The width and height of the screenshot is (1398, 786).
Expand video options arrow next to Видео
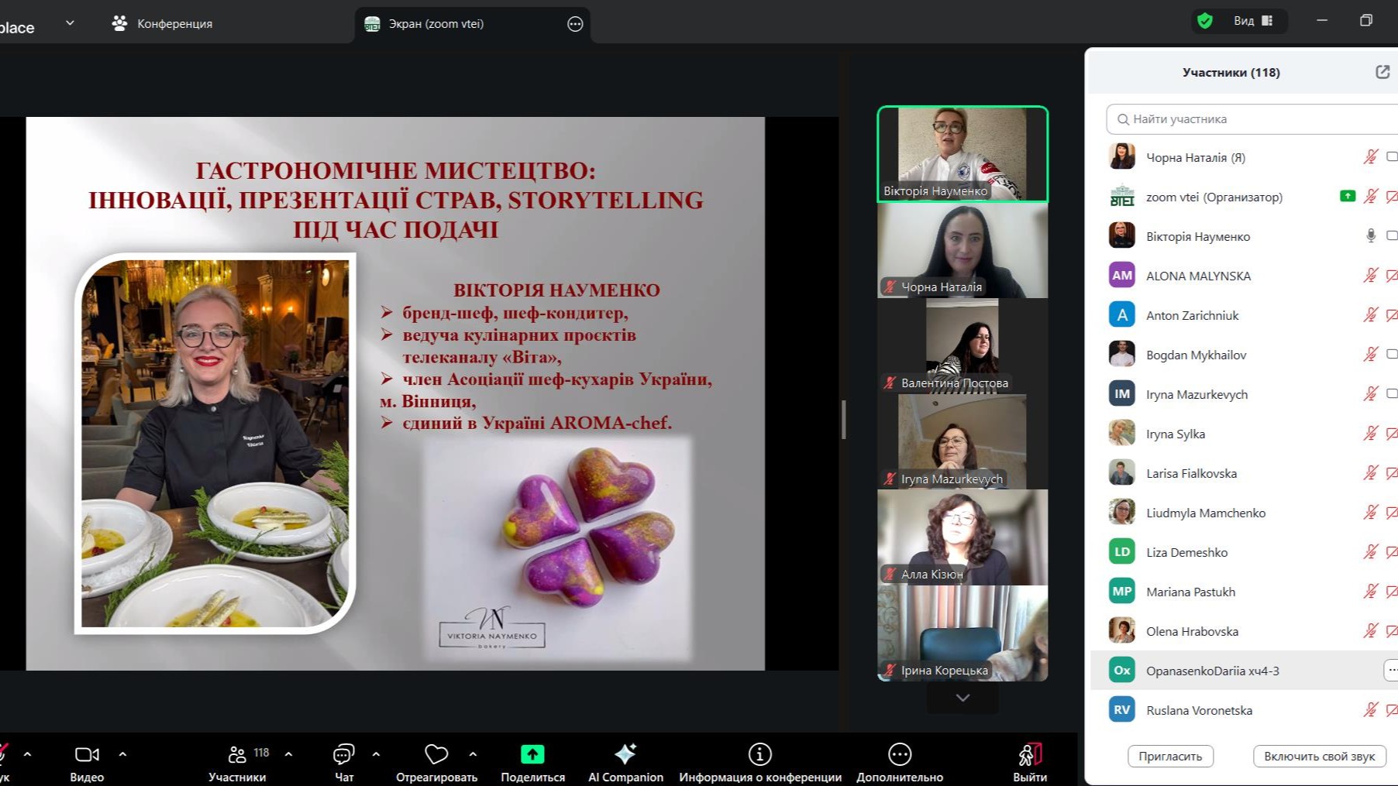tap(122, 753)
